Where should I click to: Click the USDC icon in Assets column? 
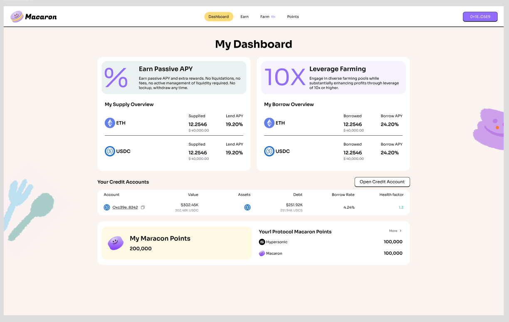coord(247,207)
